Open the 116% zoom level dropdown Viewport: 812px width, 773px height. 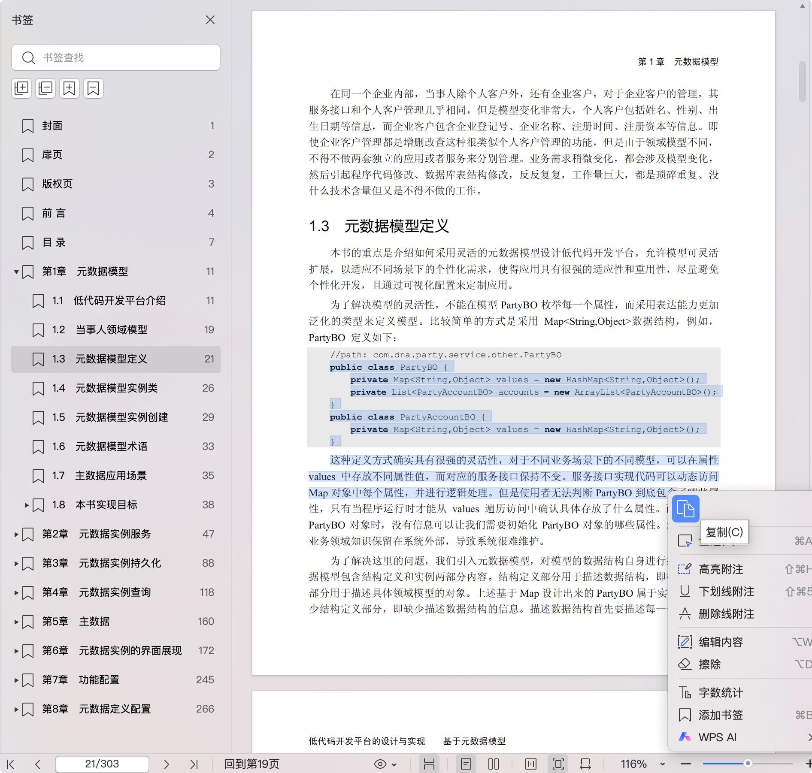(x=662, y=764)
